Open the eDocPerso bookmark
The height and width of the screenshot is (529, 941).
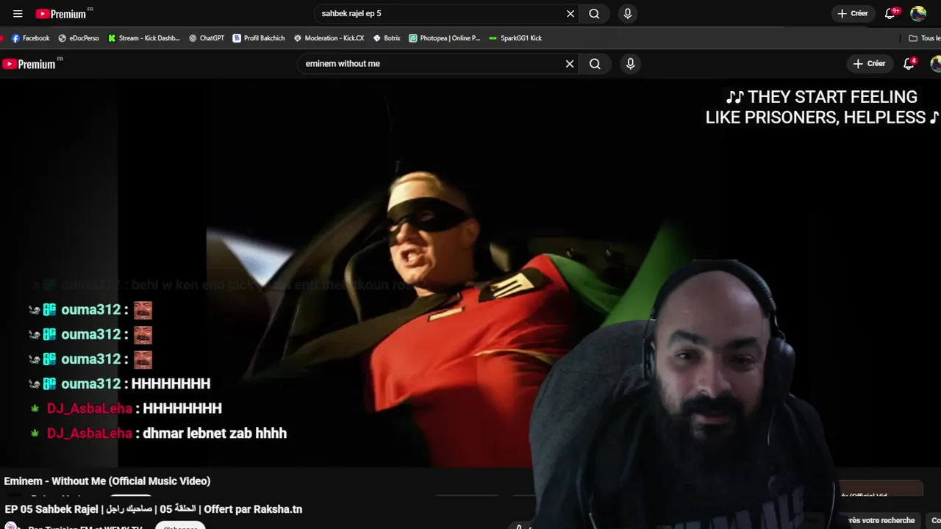pos(79,38)
